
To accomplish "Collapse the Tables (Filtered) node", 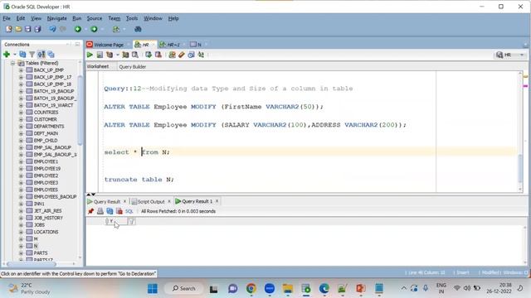I will tap(12, 63).
